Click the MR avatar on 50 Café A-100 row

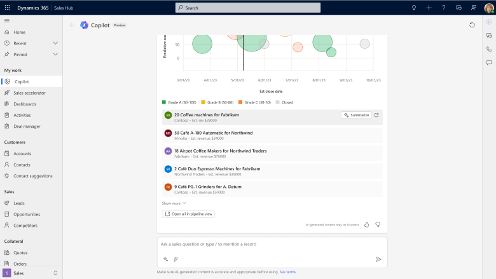tap(168, 133)
